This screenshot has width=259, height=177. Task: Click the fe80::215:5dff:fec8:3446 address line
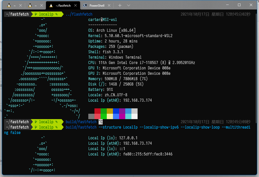130,154
